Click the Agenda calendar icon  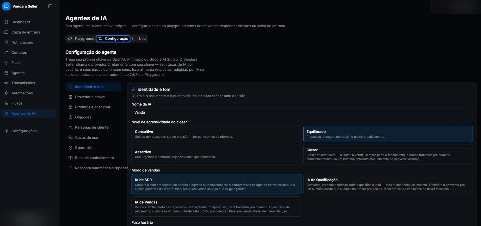(x=6, y=73)
